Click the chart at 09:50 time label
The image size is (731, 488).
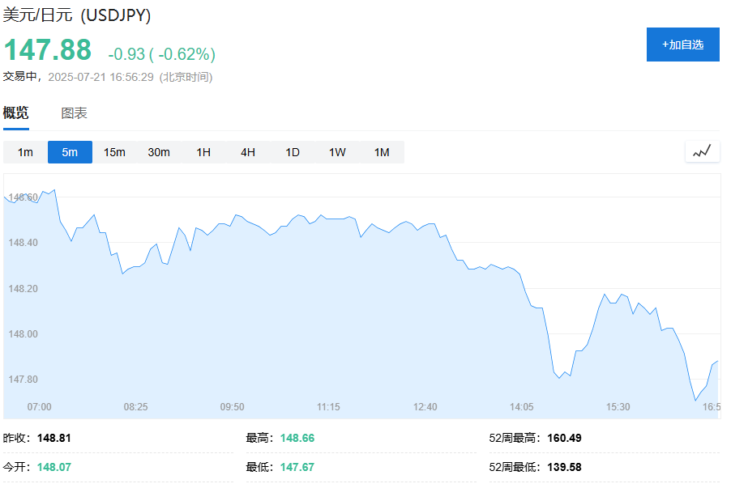point(232,406)
